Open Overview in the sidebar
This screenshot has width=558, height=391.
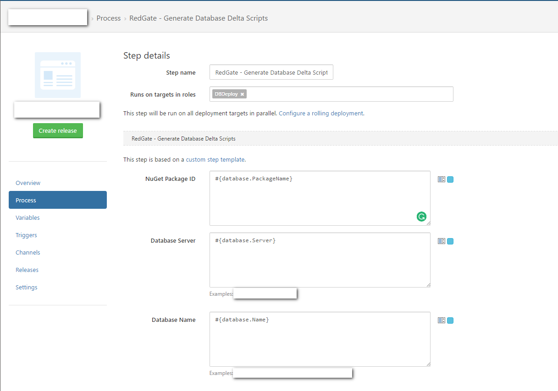[28, 183]
